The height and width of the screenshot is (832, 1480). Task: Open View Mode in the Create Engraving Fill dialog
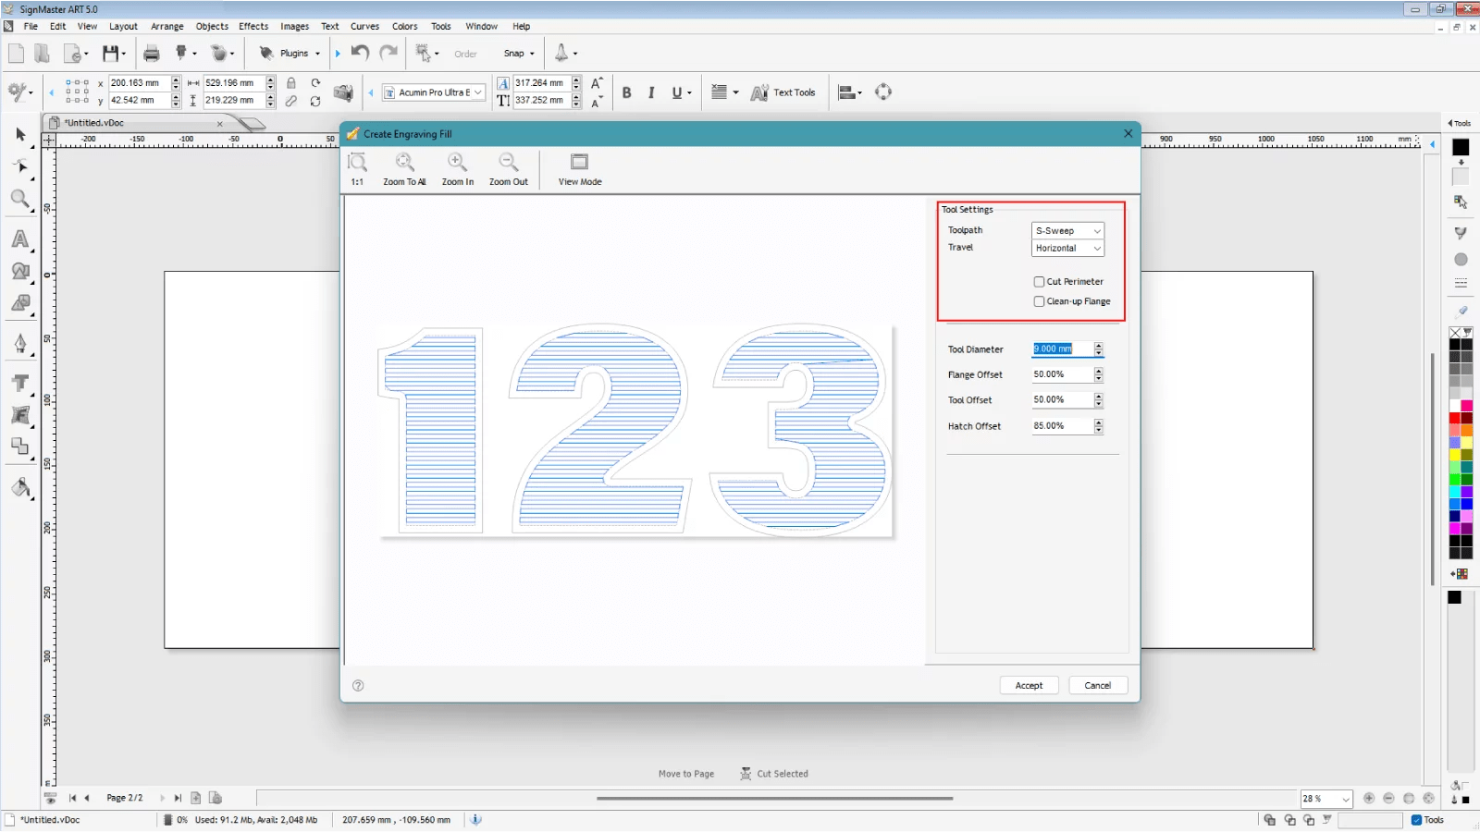(x=578, y=166)
